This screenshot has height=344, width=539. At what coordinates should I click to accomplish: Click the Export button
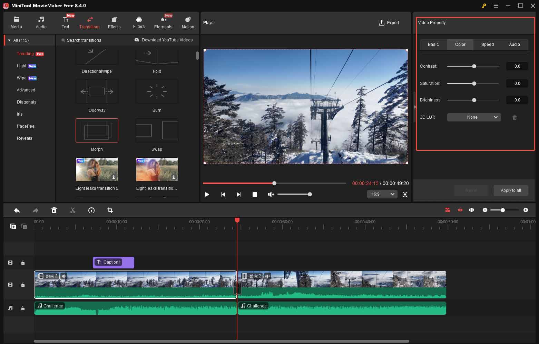(x=389, y=23)
